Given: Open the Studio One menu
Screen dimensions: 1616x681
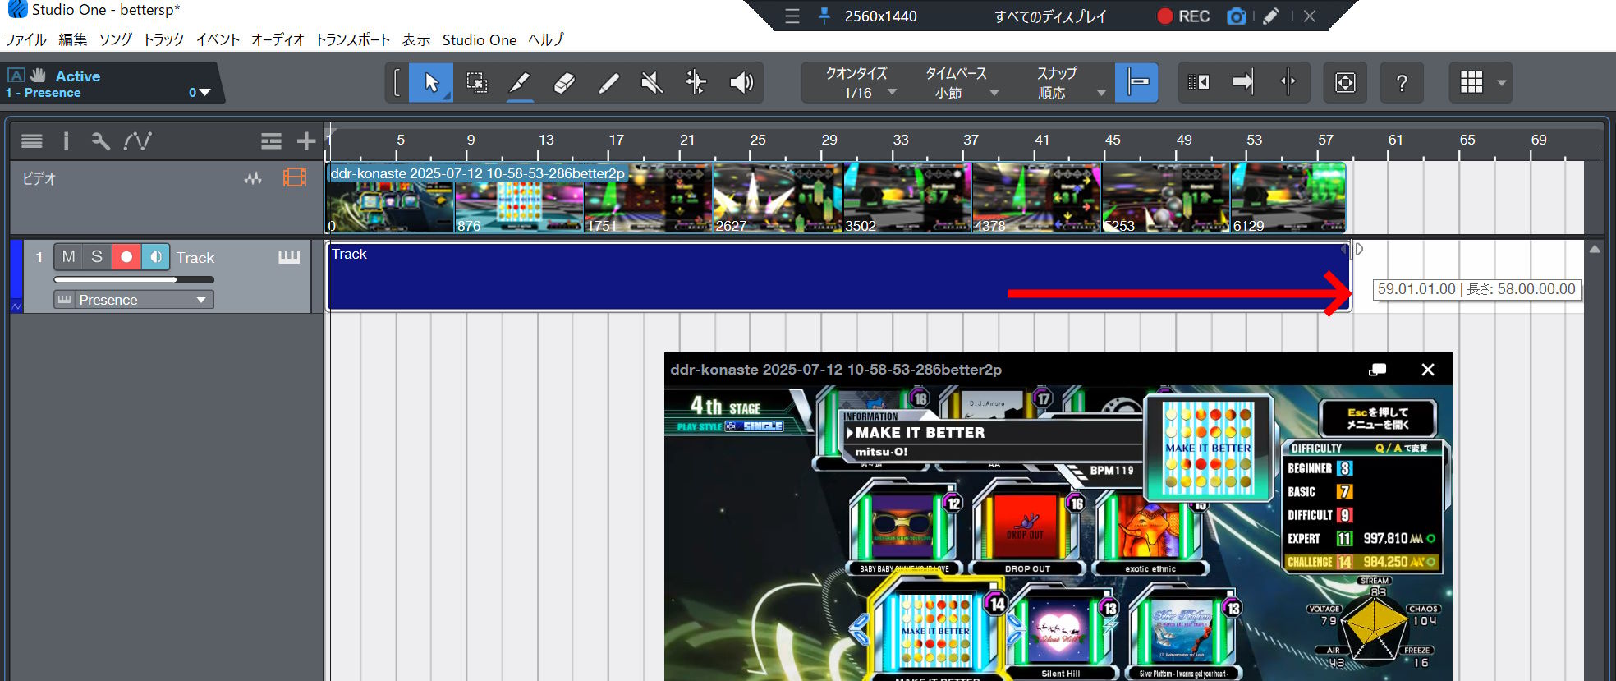Looking at the screenshot, I should coord(480,39).
